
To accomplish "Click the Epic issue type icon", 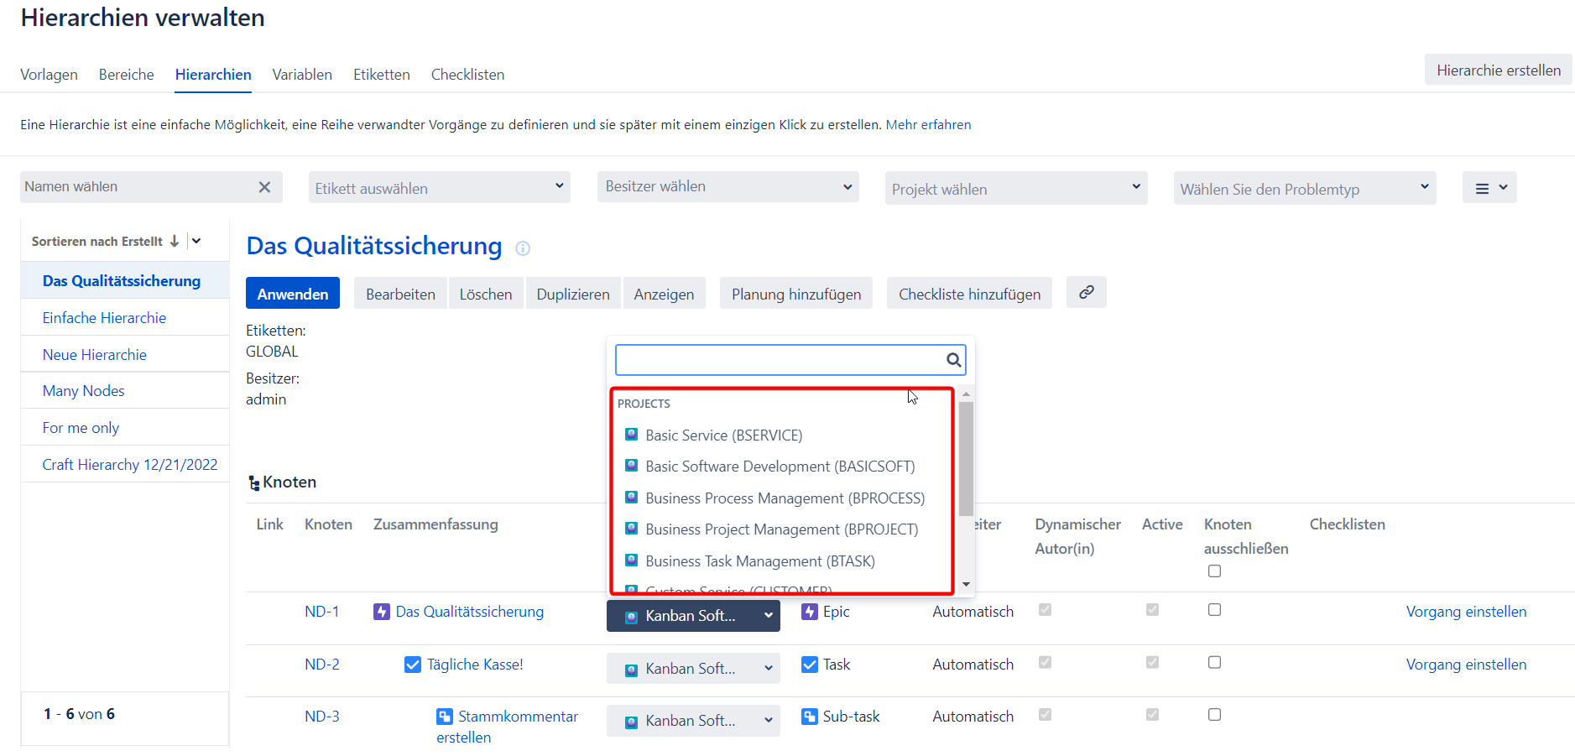I will point(810,612).
